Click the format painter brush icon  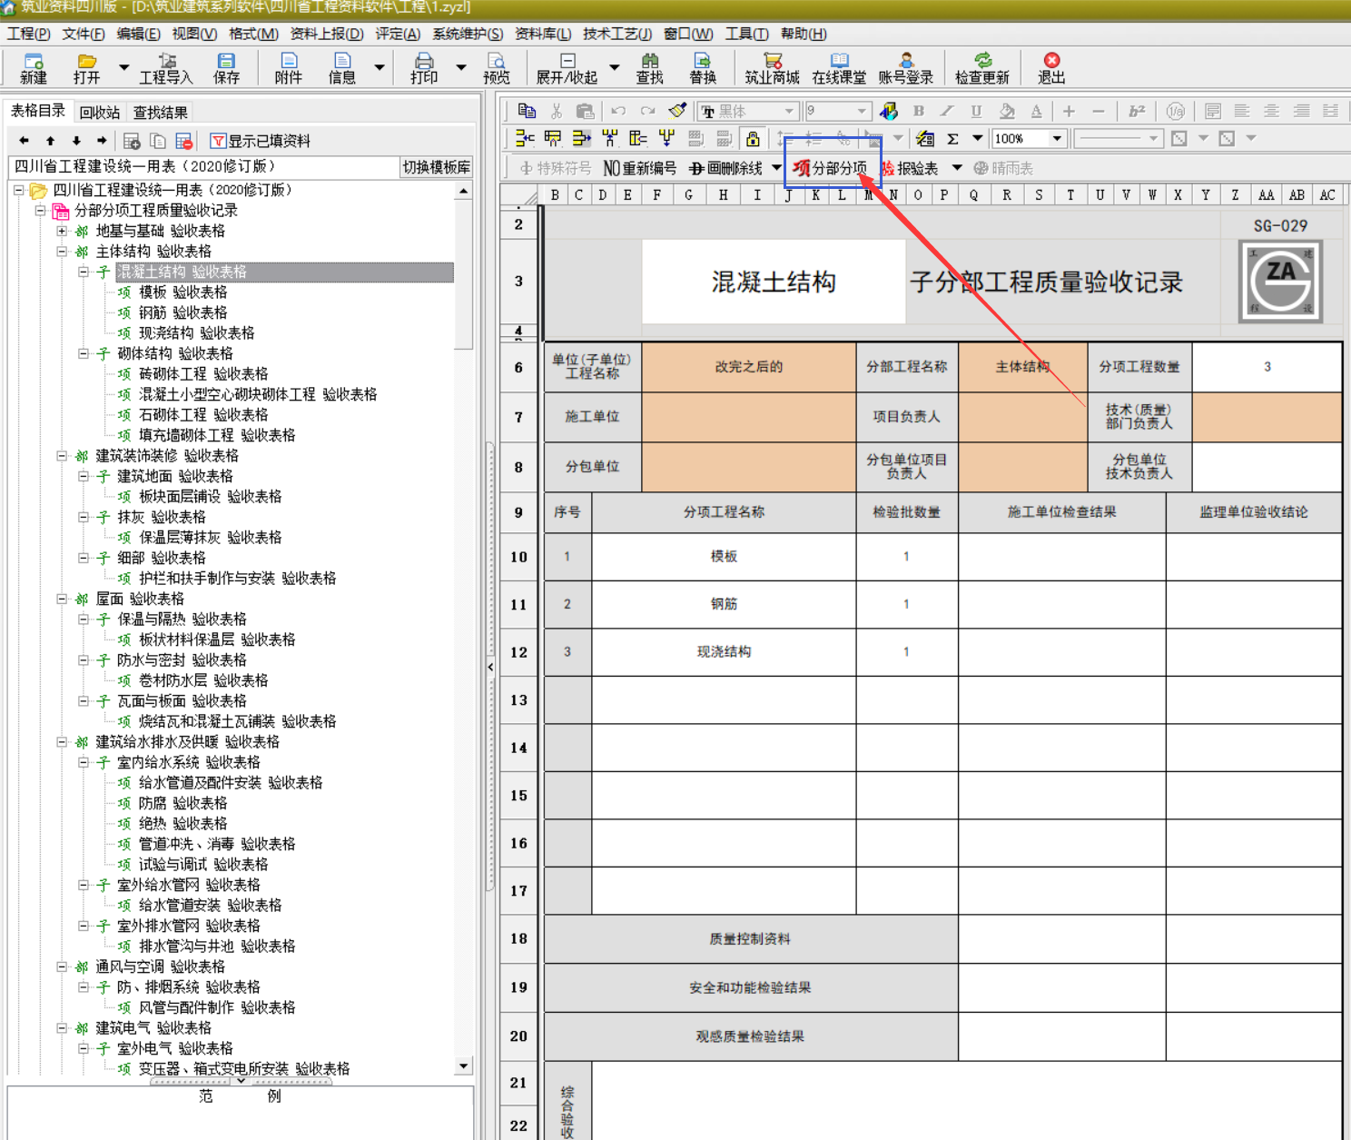[x=677, y=111]
